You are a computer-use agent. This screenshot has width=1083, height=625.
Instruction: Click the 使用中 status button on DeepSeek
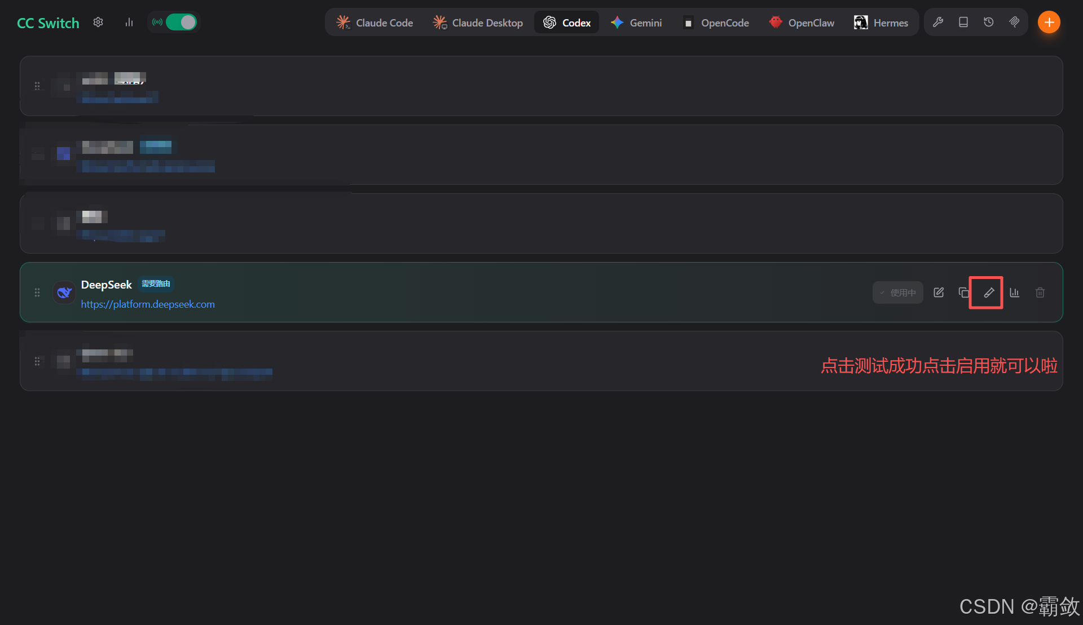pyautogui.click(x=898, y=292)
